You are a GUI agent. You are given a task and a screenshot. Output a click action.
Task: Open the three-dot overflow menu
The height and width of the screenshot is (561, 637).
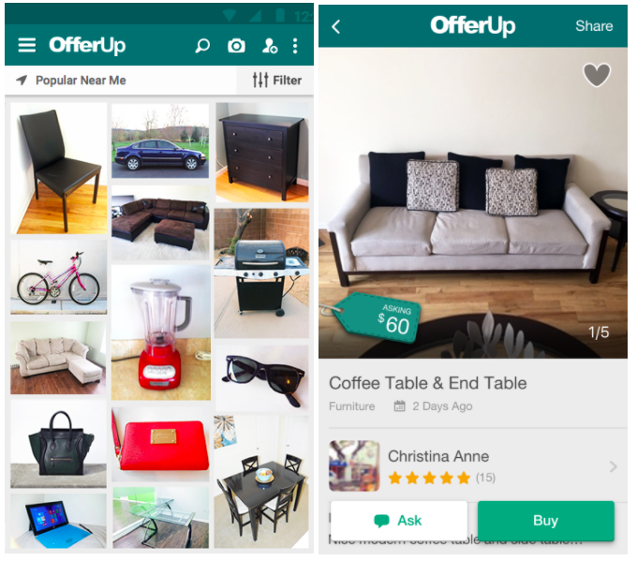pyautogui.click(x=295, y=46)
